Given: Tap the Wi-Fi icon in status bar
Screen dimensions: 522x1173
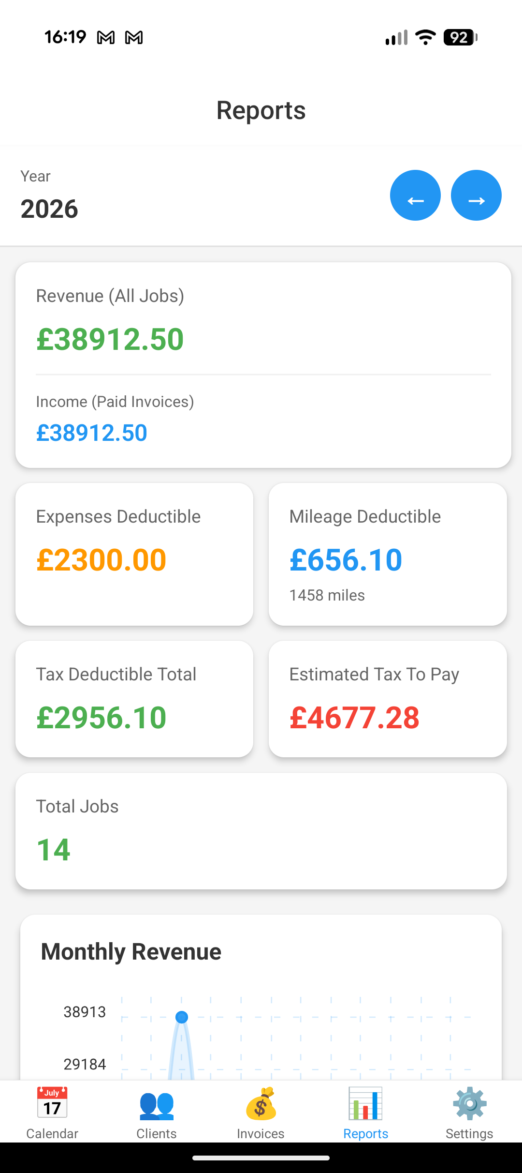Looking at the screenshot, I should tap(425, 37).
